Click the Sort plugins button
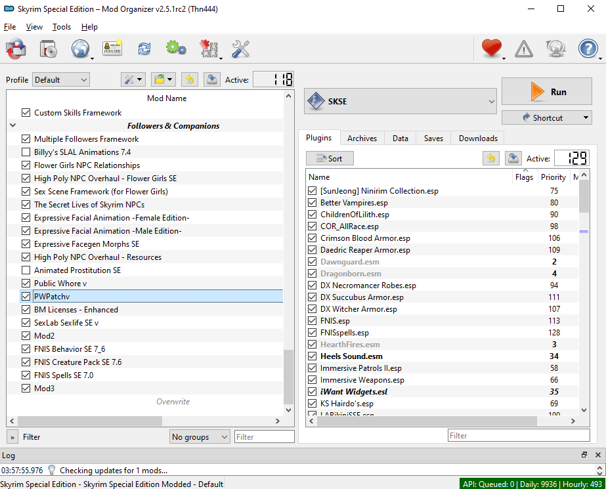 [x=330, y=158]
